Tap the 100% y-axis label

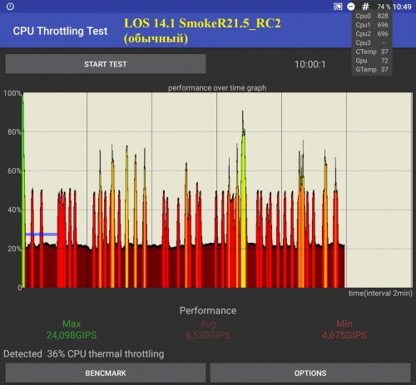tap(12, 93)
